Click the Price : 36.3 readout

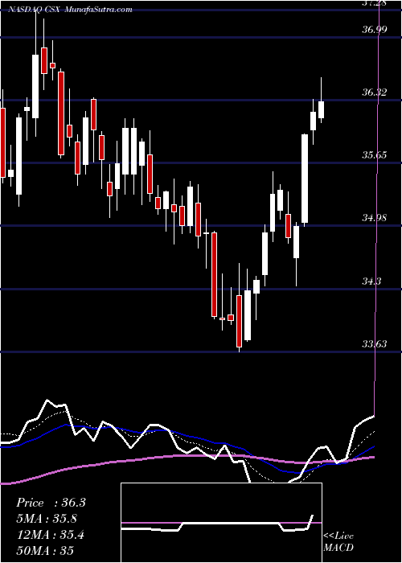pos(51,503)
